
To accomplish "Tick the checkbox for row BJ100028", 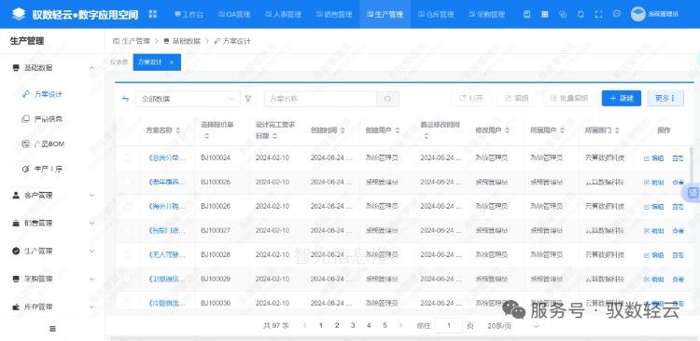I will 127,254.
